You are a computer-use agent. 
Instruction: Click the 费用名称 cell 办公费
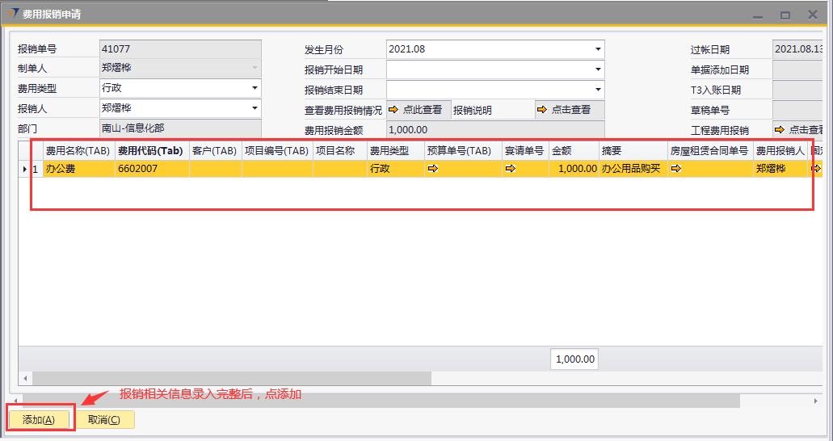tap(78, 169)
